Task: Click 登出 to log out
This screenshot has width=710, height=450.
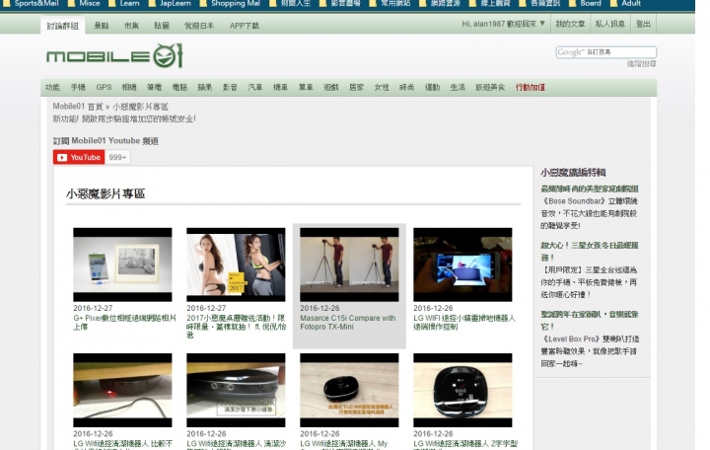Action: (x=643, y=24)
